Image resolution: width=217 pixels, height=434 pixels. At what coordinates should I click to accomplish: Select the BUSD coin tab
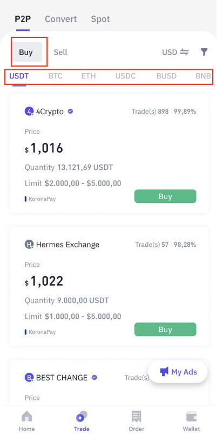pyautogui.click(x=166, y=76)
